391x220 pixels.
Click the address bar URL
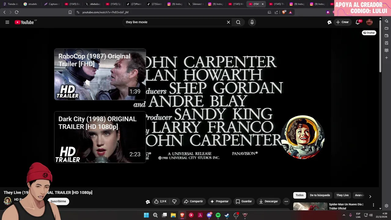[x=105, y=12]
